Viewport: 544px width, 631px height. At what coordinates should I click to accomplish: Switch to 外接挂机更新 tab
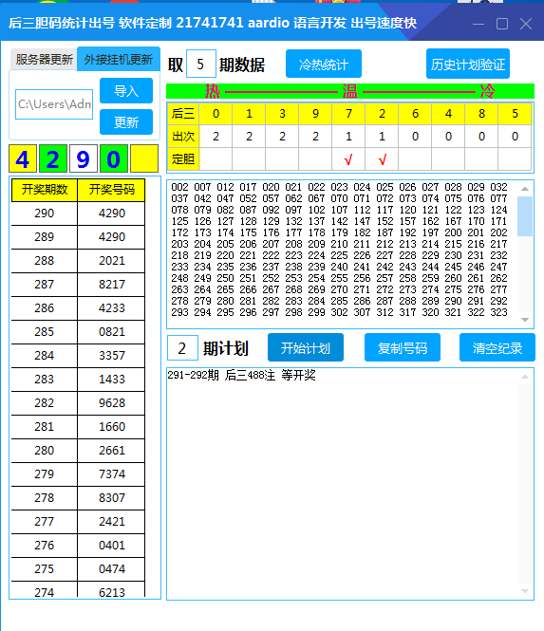[119, 59]
